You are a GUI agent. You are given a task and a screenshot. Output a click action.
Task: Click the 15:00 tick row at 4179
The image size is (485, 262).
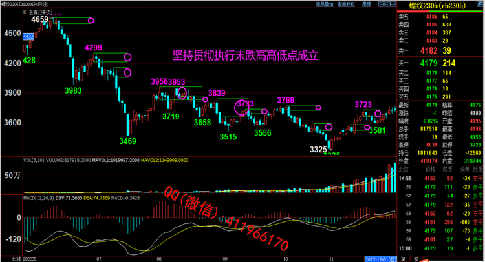tap(440, 248)
